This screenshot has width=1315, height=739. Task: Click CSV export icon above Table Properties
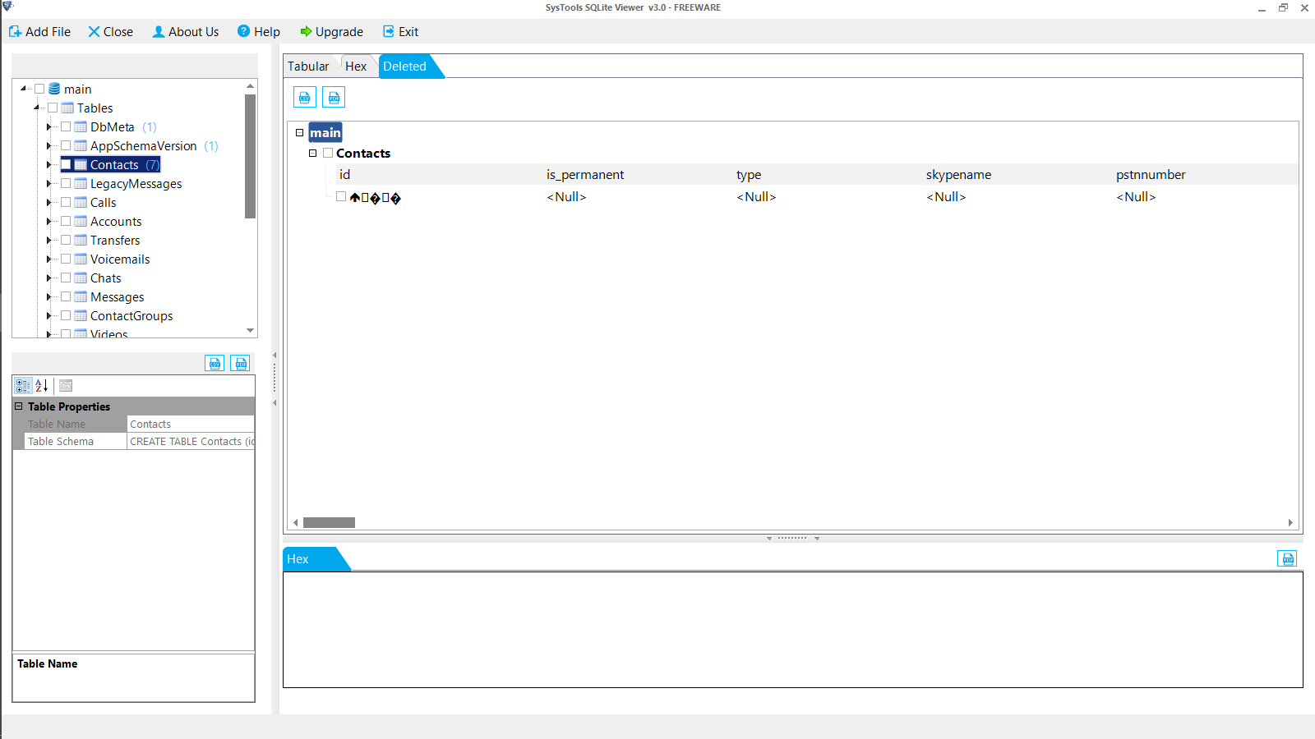click(x=215, y=363)
